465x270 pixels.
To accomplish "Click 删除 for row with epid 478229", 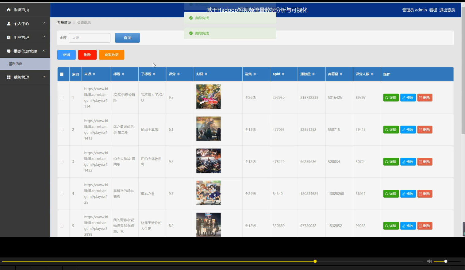I will tap(425, 162).
